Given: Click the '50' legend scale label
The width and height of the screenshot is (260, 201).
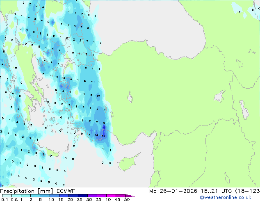Looking at the screenshot, I should (x=127, y=199).
